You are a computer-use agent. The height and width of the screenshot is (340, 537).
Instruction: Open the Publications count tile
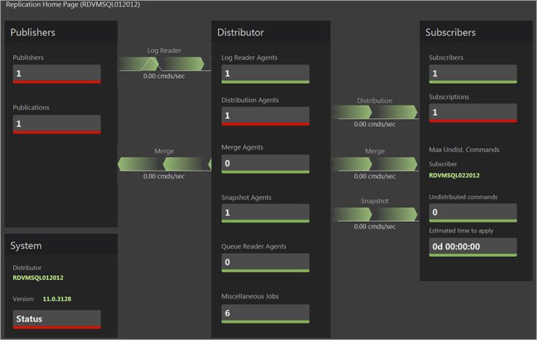point(57,124)
